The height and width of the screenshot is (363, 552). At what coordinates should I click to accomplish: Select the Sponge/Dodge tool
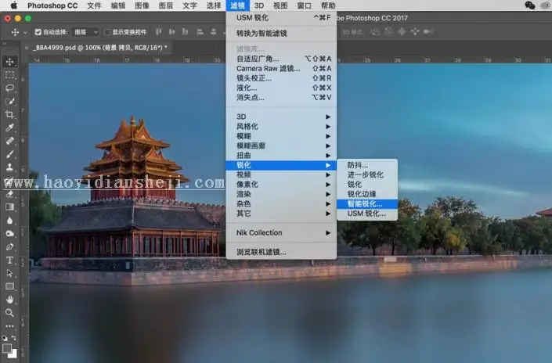tap(9, 233)
